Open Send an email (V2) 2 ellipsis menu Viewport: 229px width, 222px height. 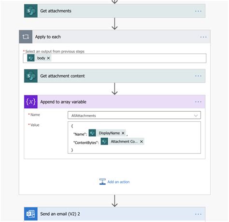198,214
